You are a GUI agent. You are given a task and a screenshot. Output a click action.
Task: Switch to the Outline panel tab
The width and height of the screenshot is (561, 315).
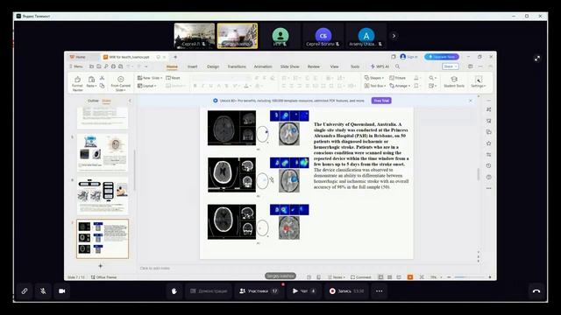point(93,101)
